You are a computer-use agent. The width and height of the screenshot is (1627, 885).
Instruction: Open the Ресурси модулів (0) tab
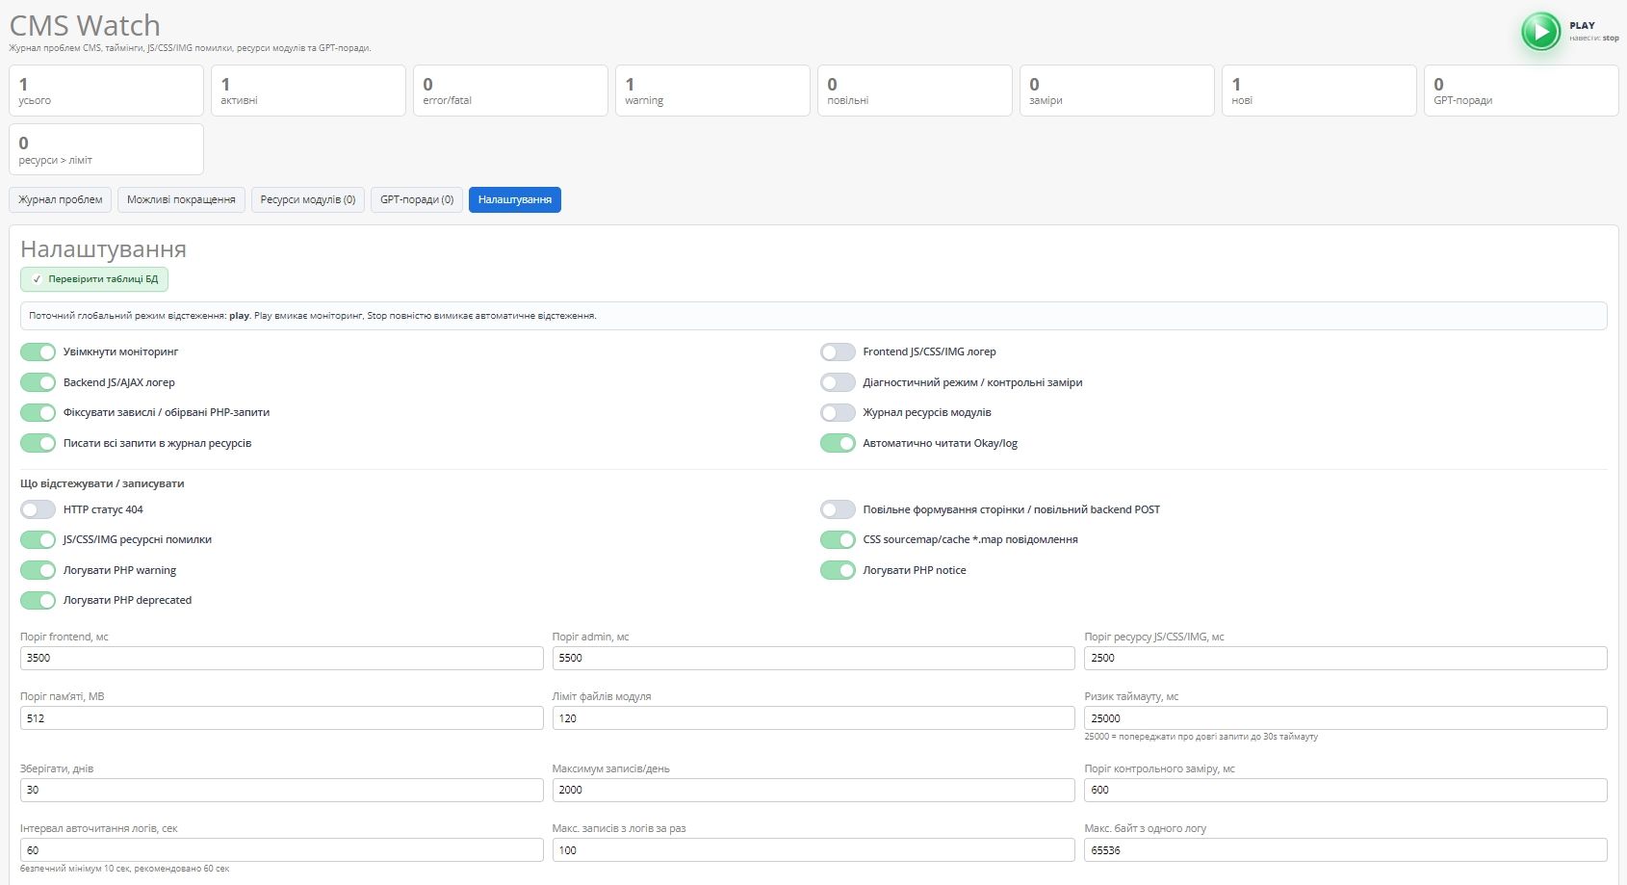(x=308, y=199)
